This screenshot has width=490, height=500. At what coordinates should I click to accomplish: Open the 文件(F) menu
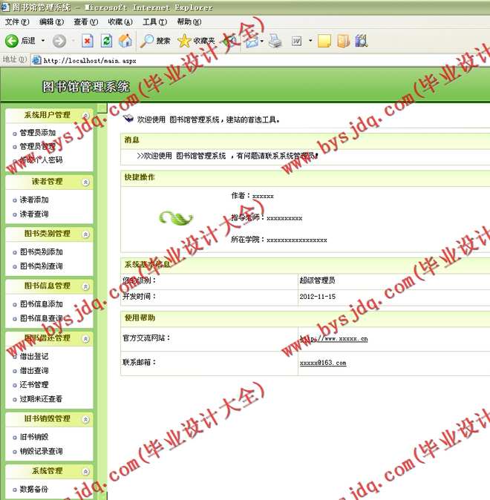coord(16,22)
